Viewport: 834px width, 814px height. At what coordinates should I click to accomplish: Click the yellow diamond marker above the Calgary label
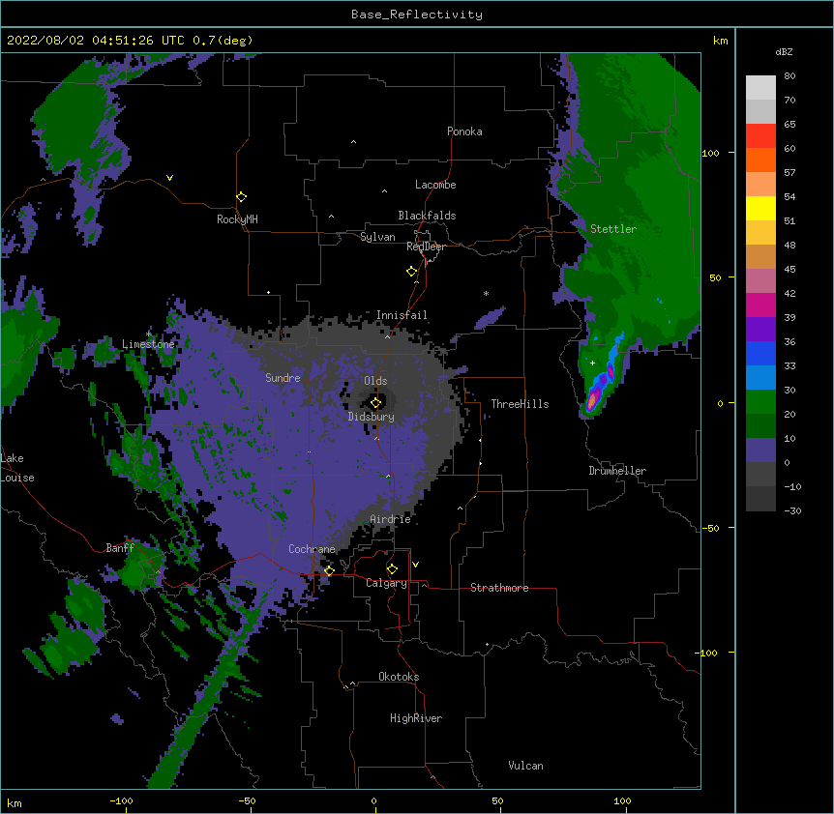pyautogui.click(x=392, y=569)
